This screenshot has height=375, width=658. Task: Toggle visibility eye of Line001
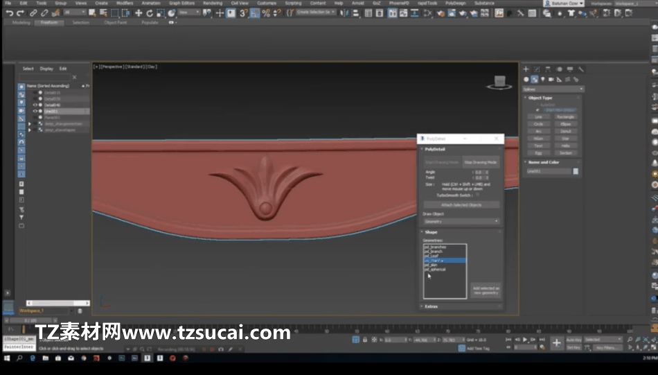tap(35, 112)
